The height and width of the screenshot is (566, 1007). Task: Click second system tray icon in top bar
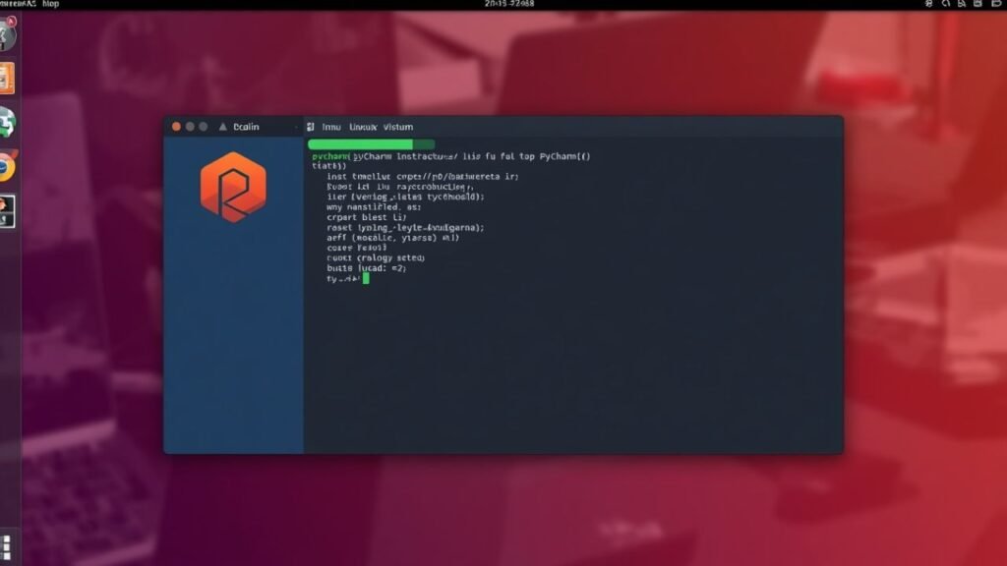945,4
